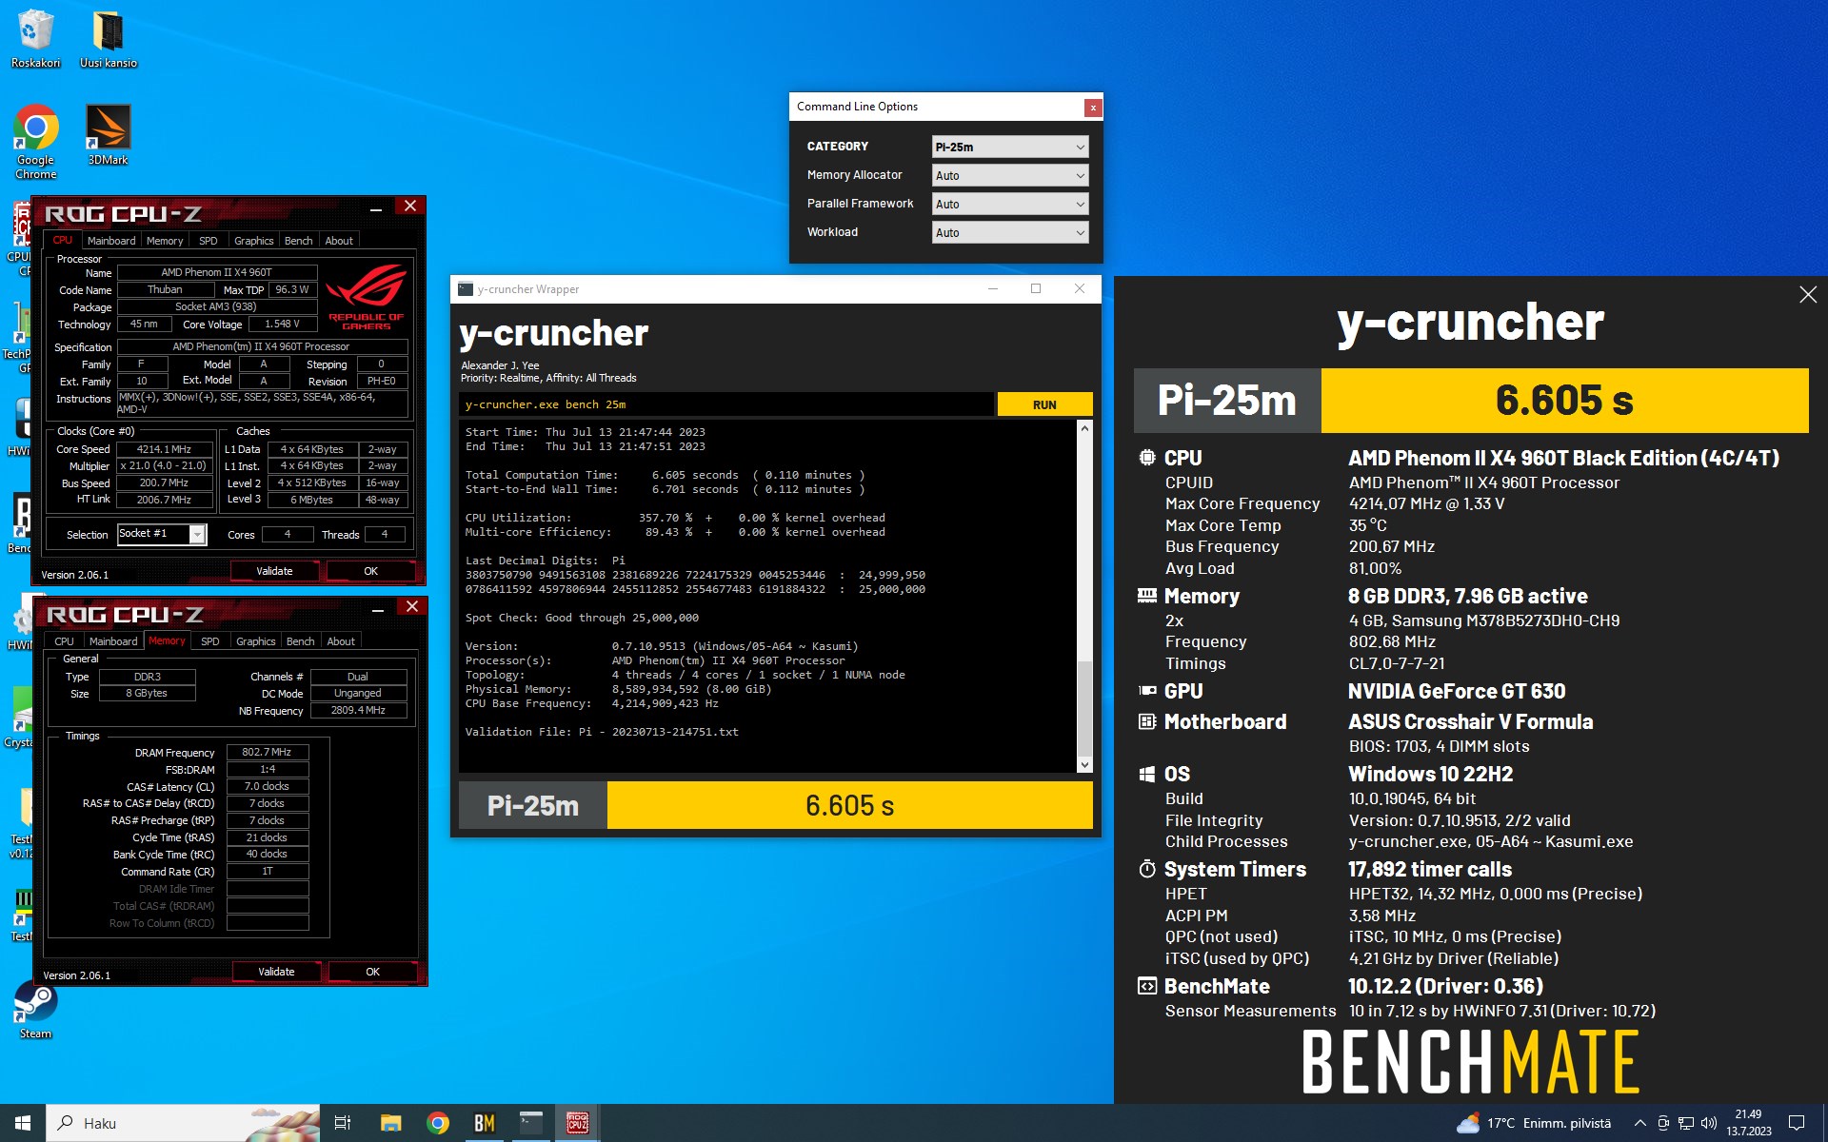The height and width of the screenshot is (1142, 1828).
Task: Click the NVIDIA GeForce GT 630 entry
Action: 1456,692
